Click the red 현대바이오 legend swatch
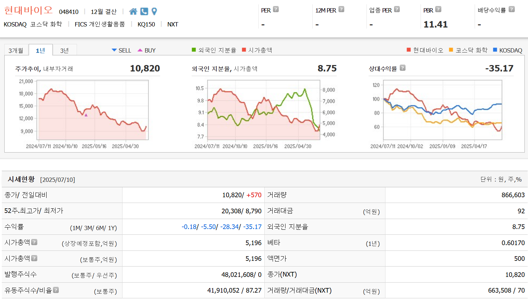This screenshot has height=308, width=528. pos(409,50)
